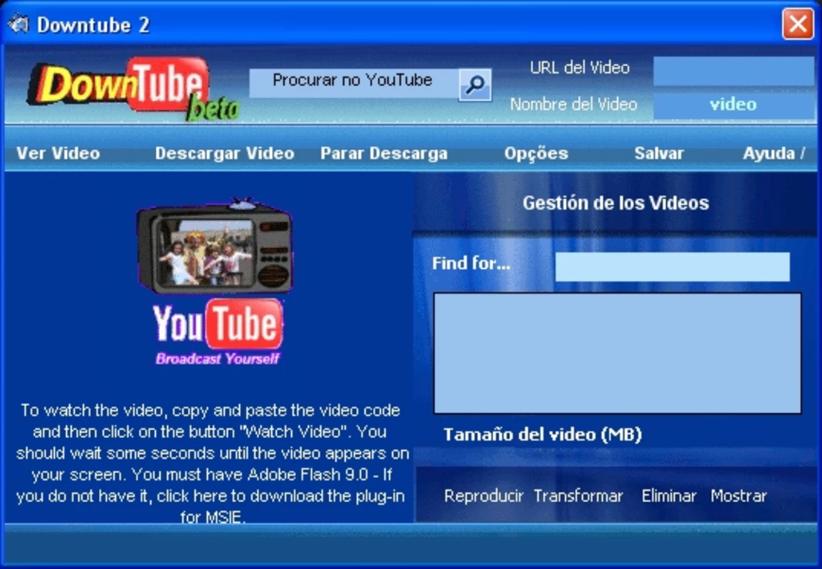This screenshot has width=822, height=569.
Task: Click the Tamaño del video (MB) label
Action: click(x=542, y=435)
